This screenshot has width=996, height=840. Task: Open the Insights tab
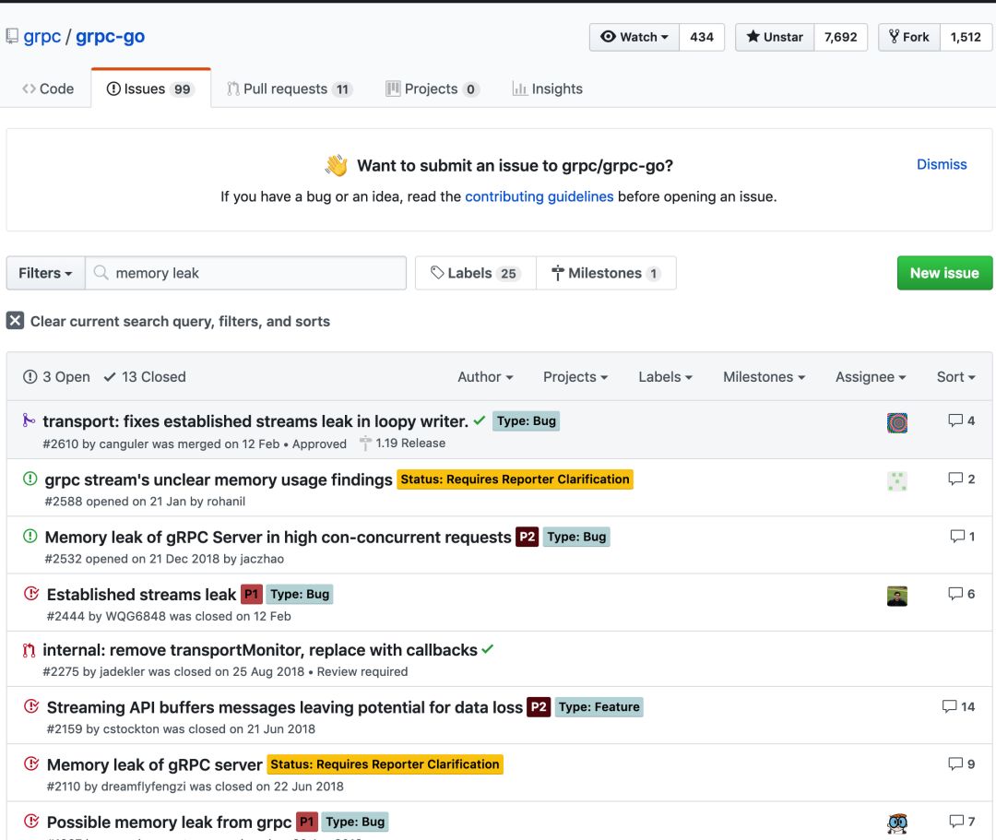547,89
